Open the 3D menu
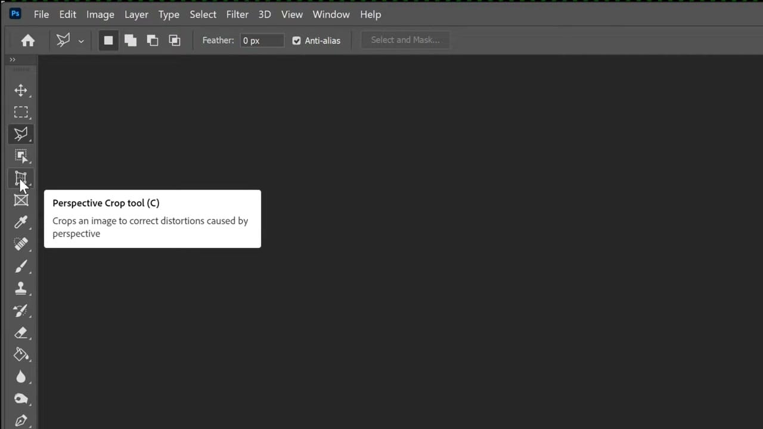Image resolution: width=763 pixels, height=429 pixels. pyautogui.click(x=265, y=14)
